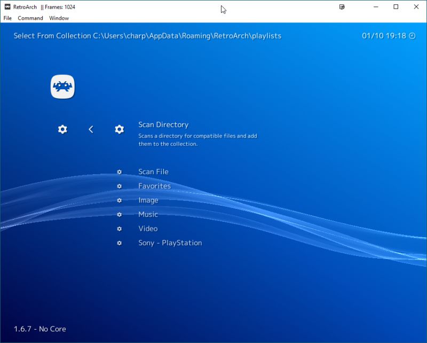Select the settings gear in the XMB ribbon
427x343 pixels.
pos(62,129)
